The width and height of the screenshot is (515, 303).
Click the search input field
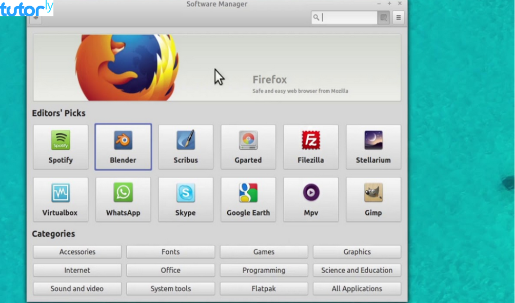344,17
